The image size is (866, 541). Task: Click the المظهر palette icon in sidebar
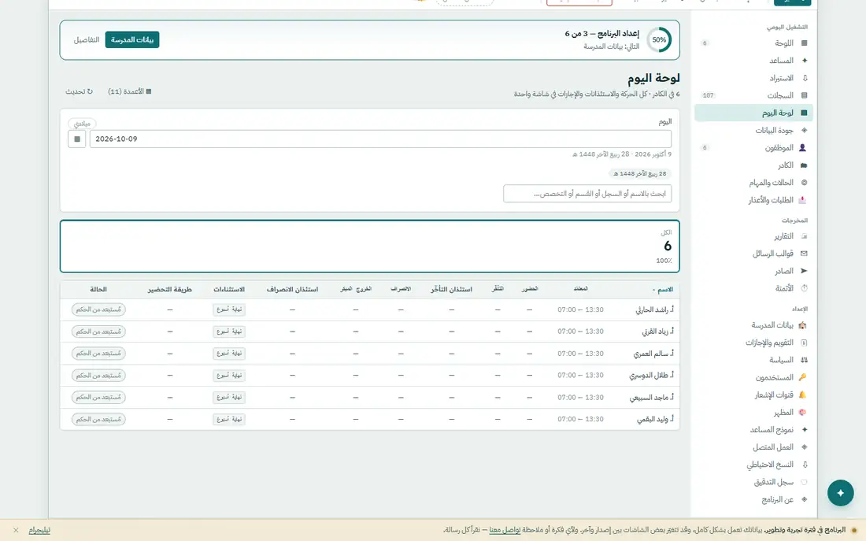coord(802,412)
